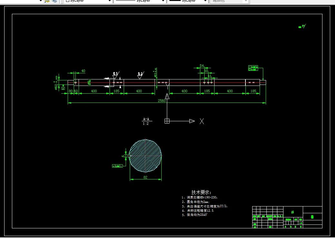Screen dimensions: 335x238
Task: Select the 60 length dimension beside 80
Action: coord(76,91)
